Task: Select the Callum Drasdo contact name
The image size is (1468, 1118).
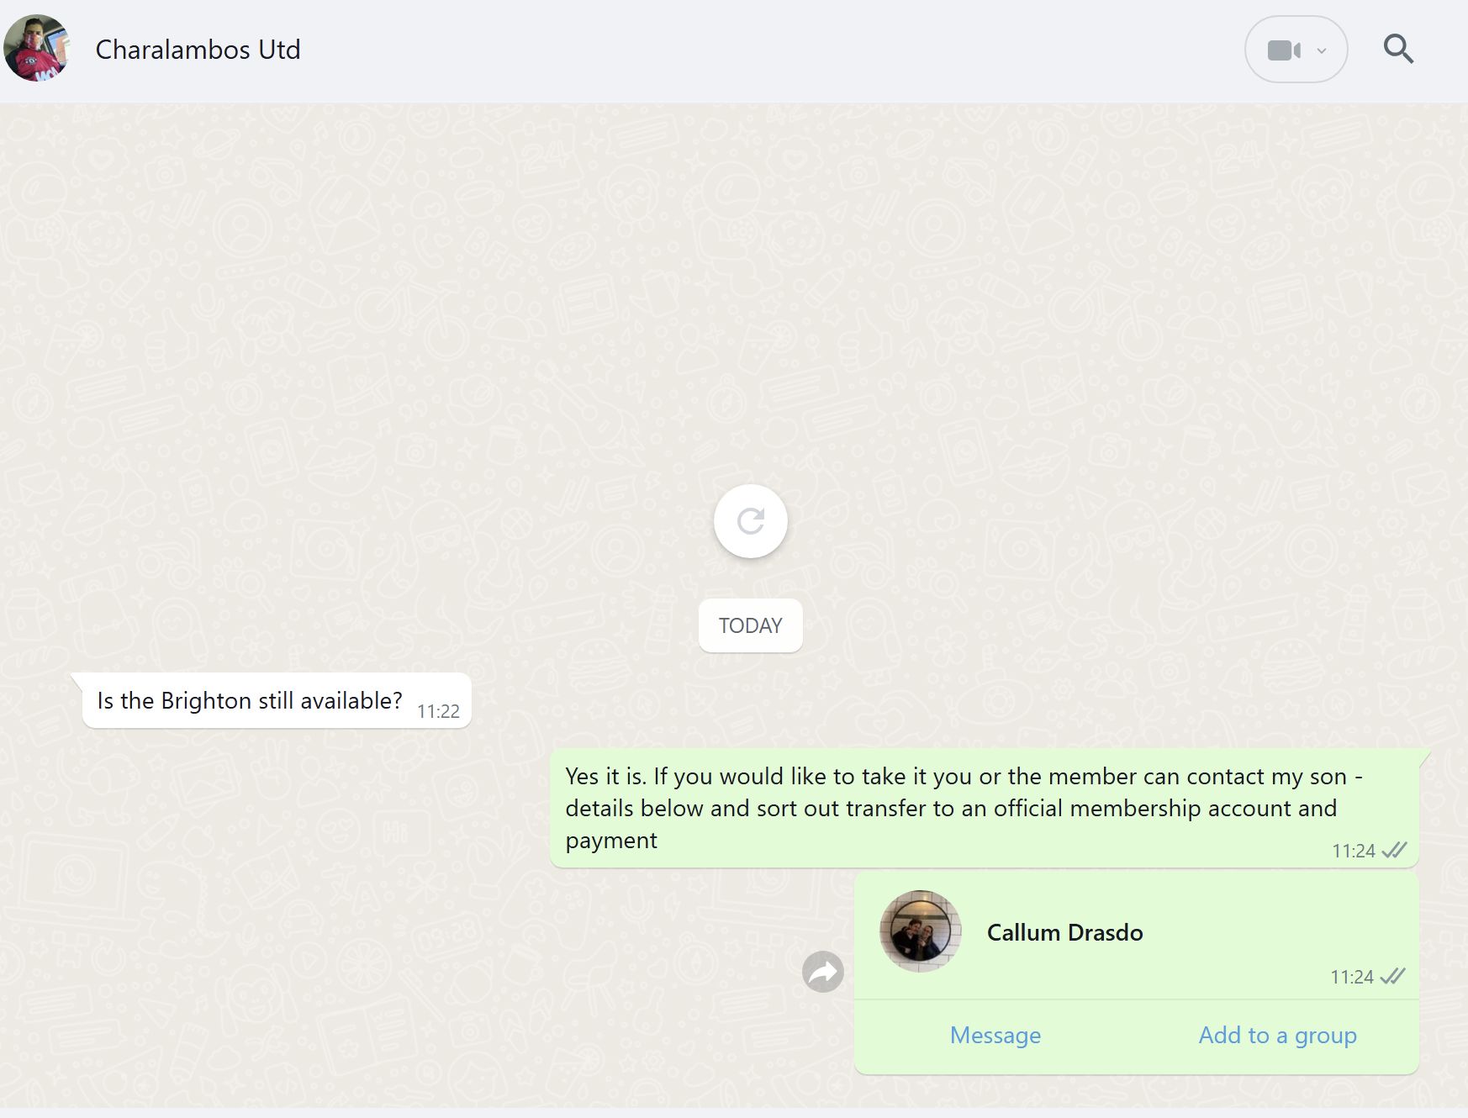Action: coord(1064,932)
